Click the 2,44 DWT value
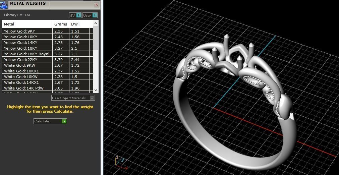Screen dimensions: 339x175 75,60
